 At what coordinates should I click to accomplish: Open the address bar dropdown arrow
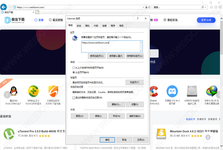pos(143,7)
